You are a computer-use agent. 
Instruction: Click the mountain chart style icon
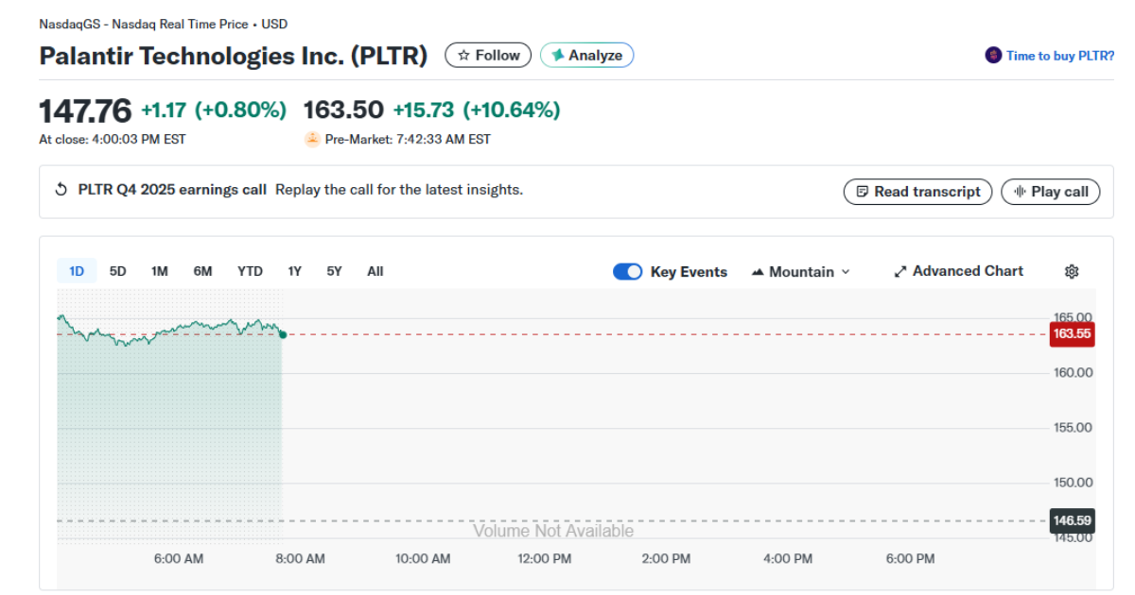(758, 271)
